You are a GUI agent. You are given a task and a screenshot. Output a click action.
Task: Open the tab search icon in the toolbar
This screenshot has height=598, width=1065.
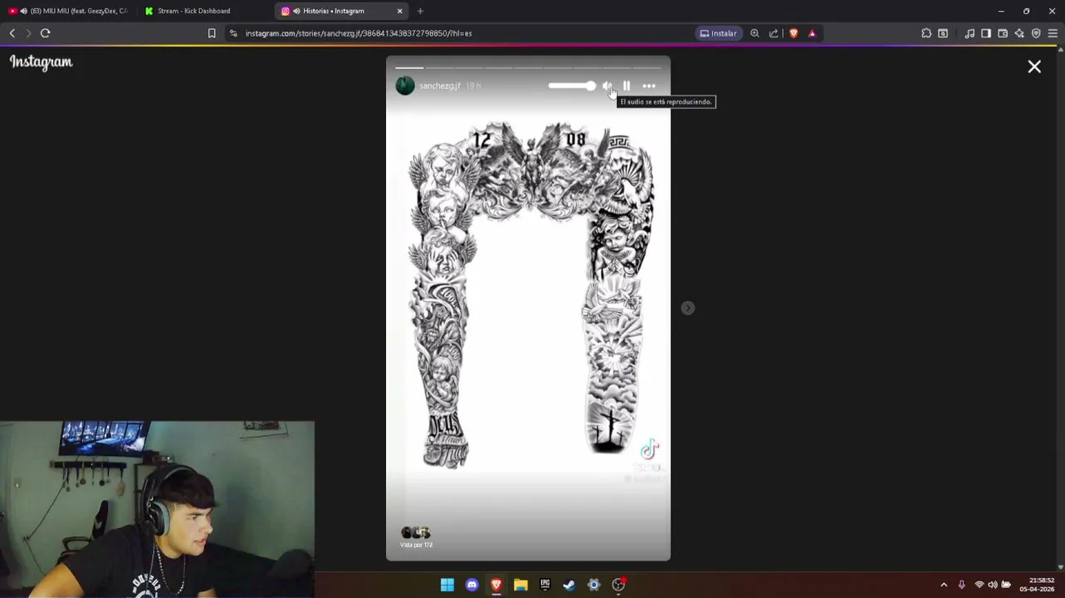(x=943, y=33)
